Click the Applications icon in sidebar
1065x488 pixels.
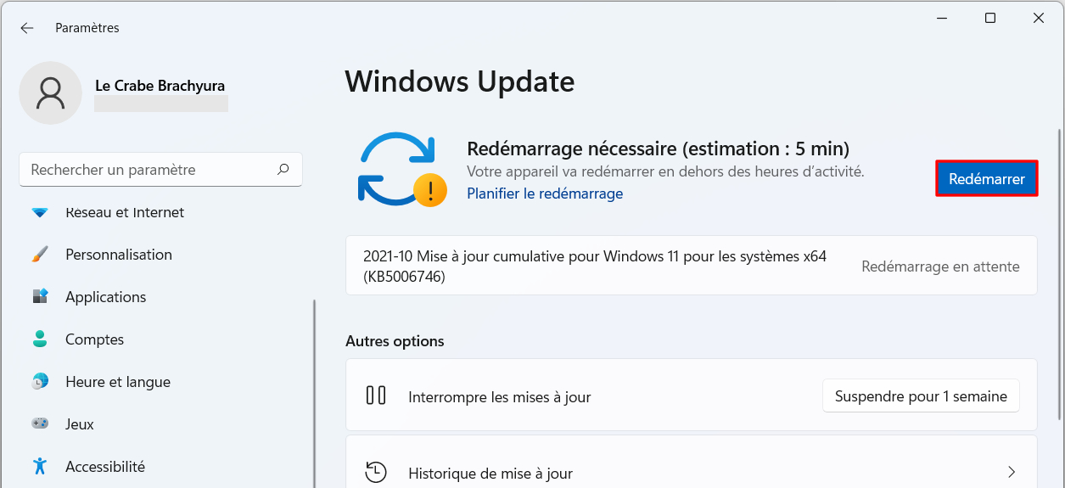(x=40, y=297)
